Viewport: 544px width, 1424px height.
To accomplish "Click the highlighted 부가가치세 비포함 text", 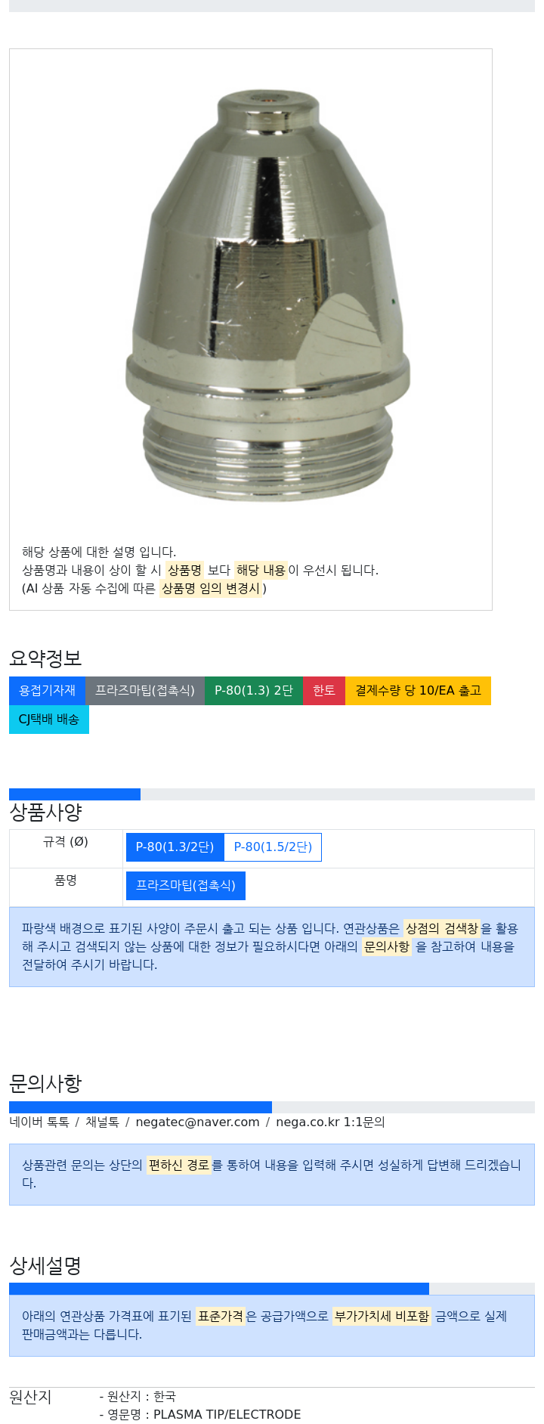I will point(382,1316).
